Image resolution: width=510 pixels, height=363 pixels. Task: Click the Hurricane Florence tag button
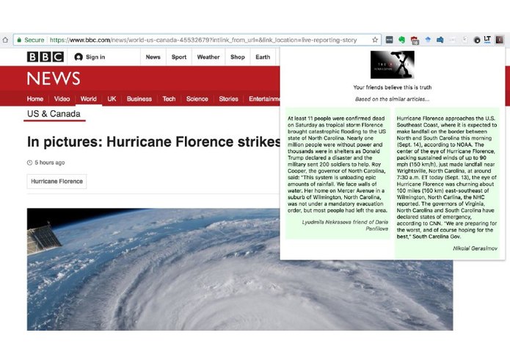pyautogui.click(x=57, y=181)
